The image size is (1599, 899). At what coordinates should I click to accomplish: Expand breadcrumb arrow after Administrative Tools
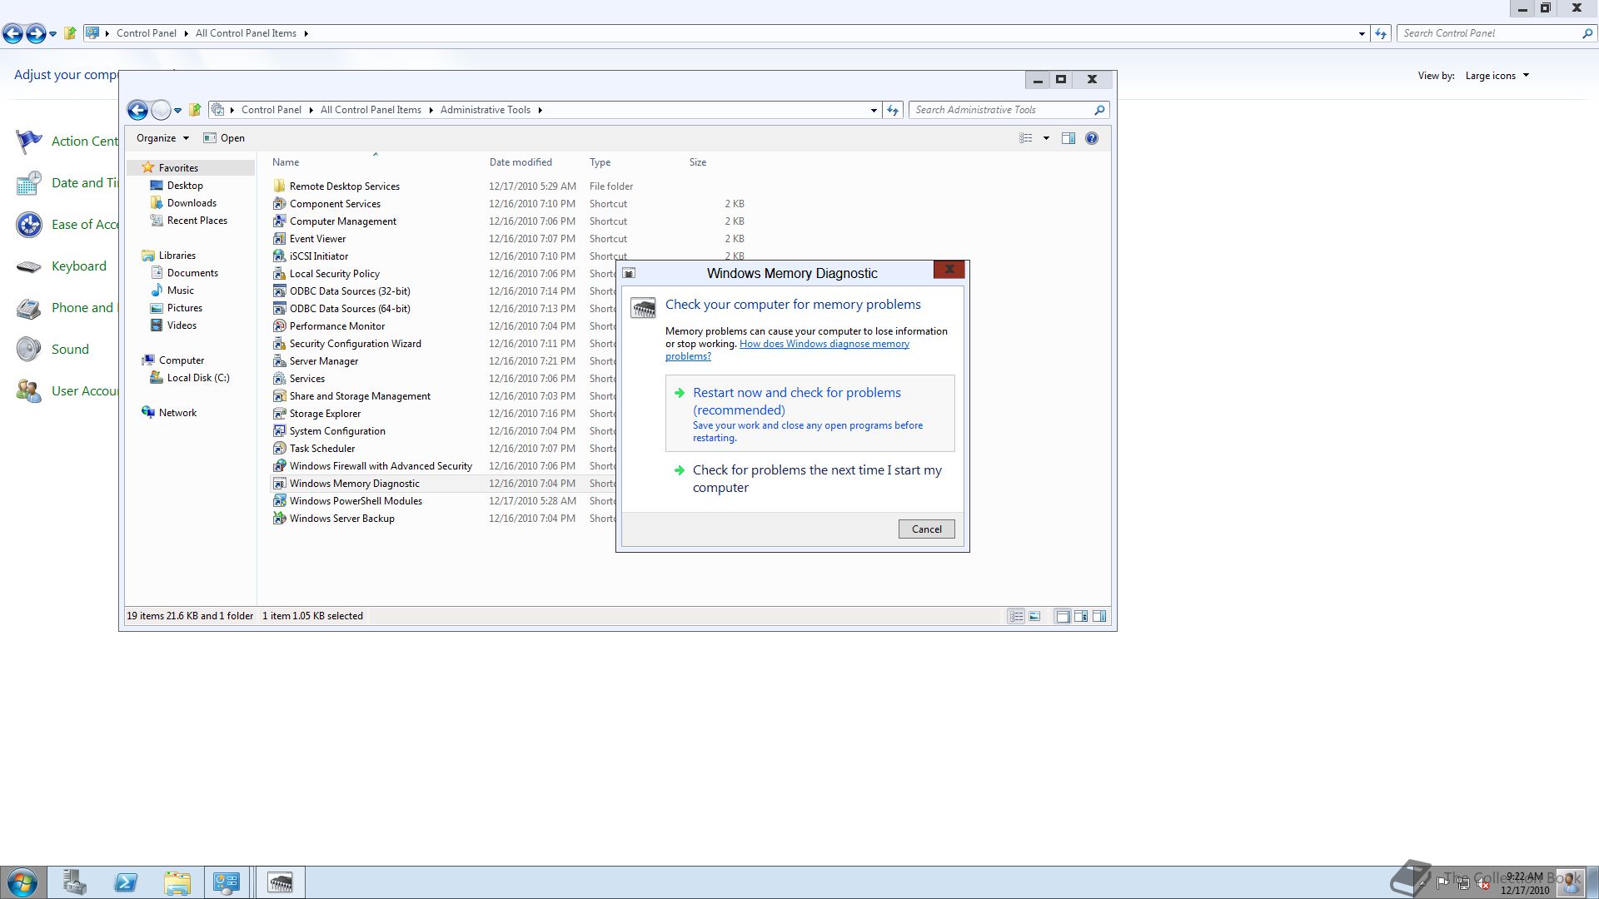[540, 110]
